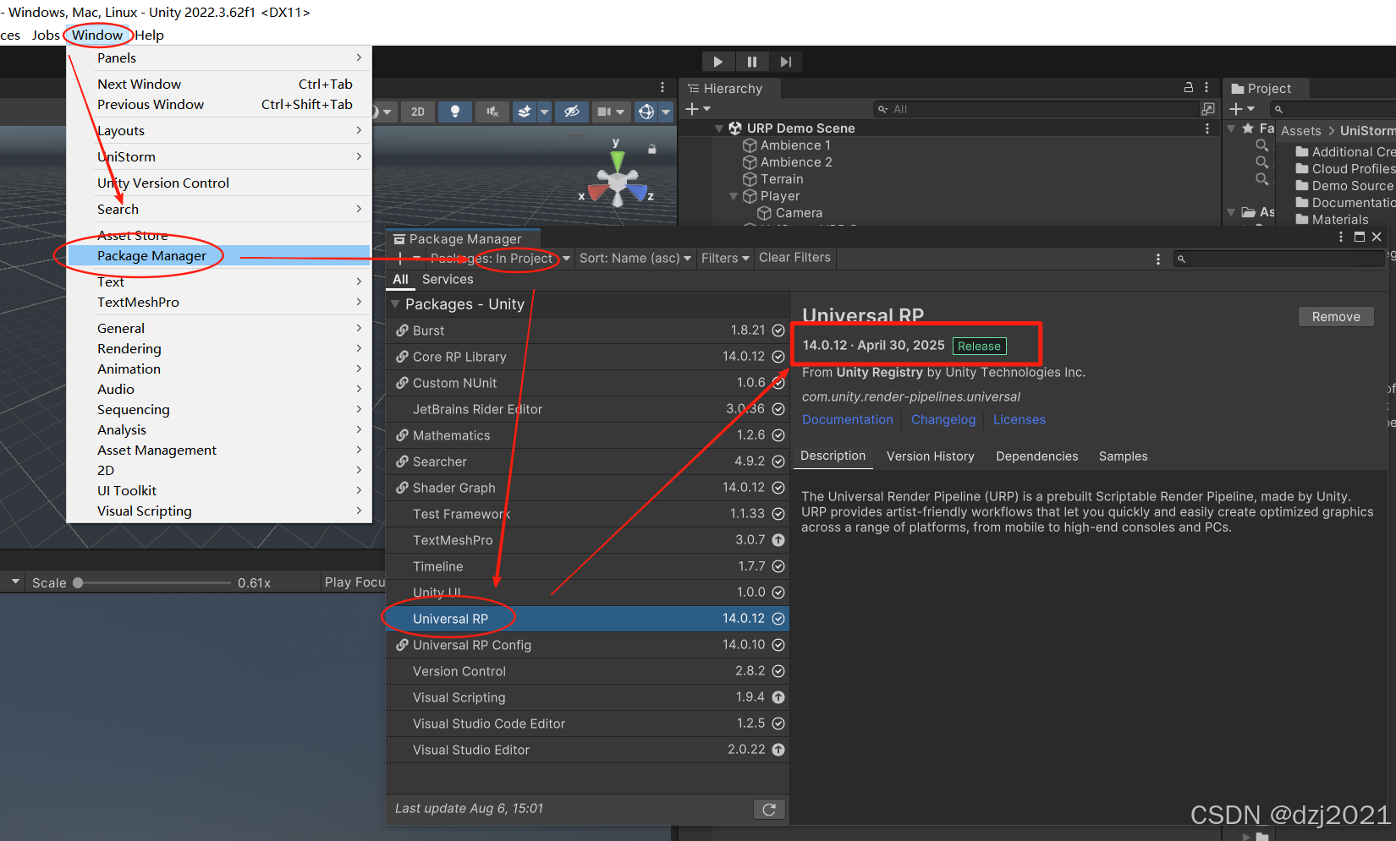The height and width of the screenshot is (841, 1396).
Task: Switch to the Version History tab
Action: point(930,456)
